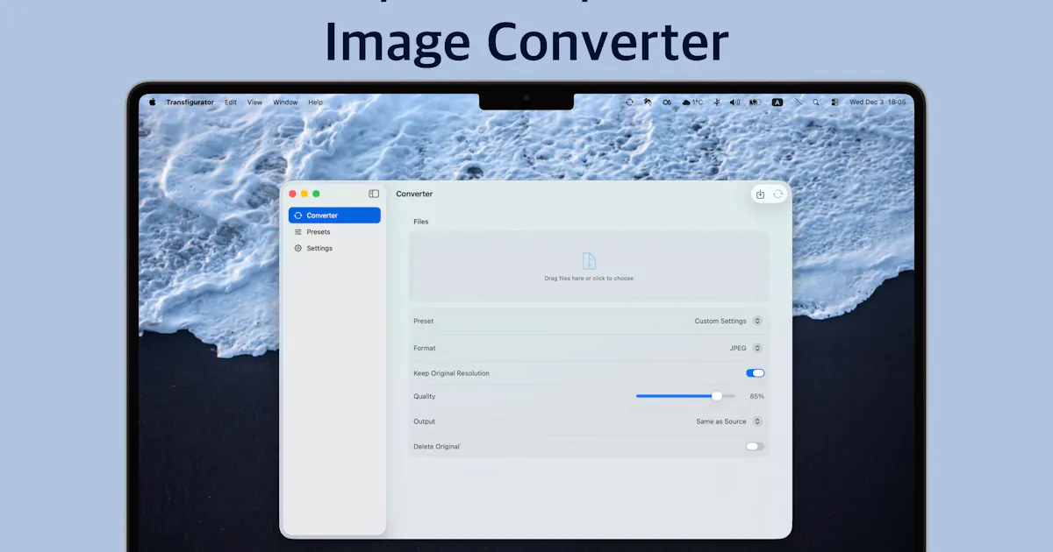Viewport: 1053px width, 552px height.
Task: Open the weather 1°C menu bar item
Action: coord(692,103)
